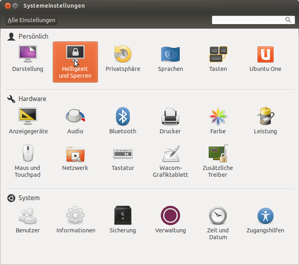Open the Verwaltung panel

[x=170, y=220]
